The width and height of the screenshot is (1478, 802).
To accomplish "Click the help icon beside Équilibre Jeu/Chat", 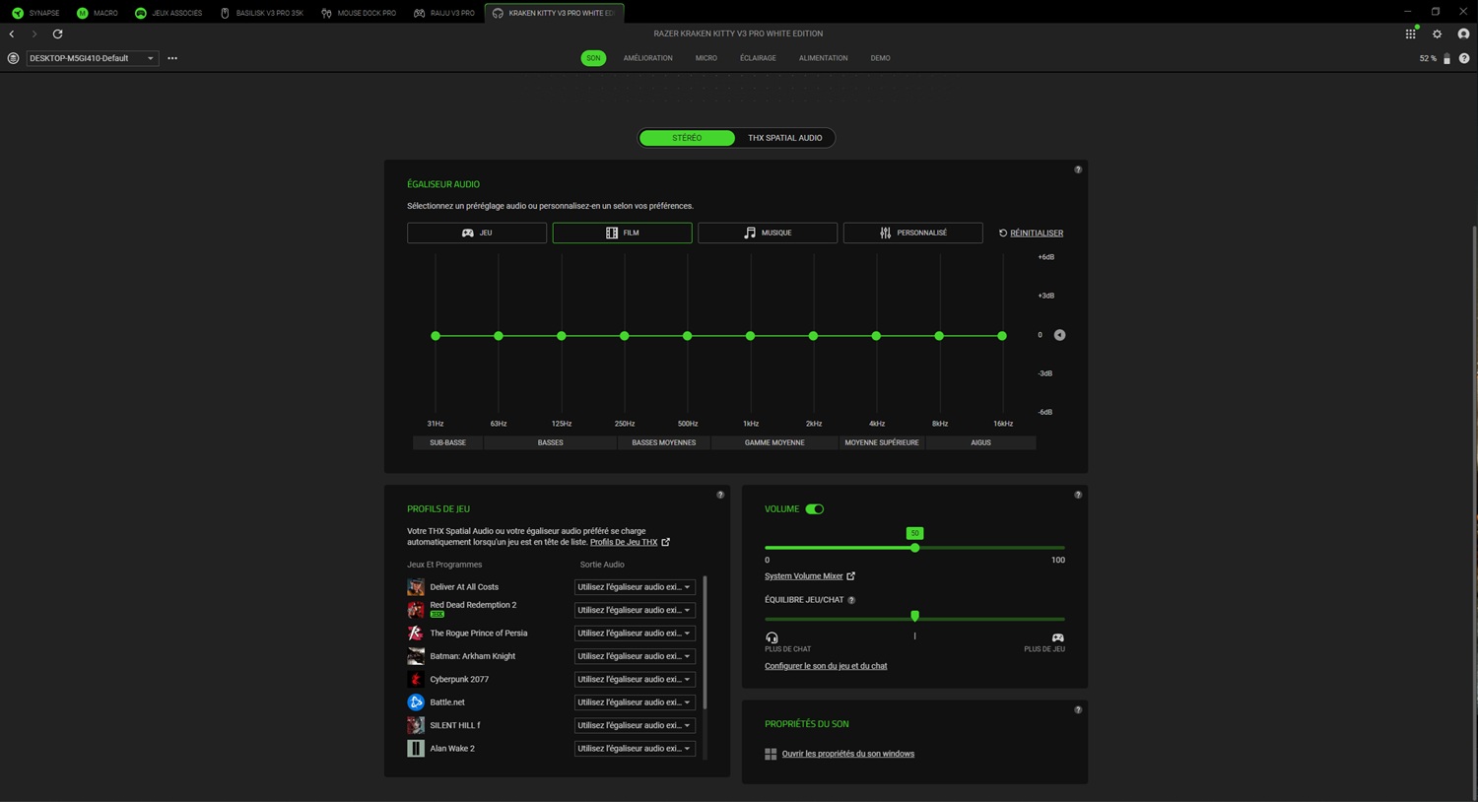I will [x=851, y=600].
